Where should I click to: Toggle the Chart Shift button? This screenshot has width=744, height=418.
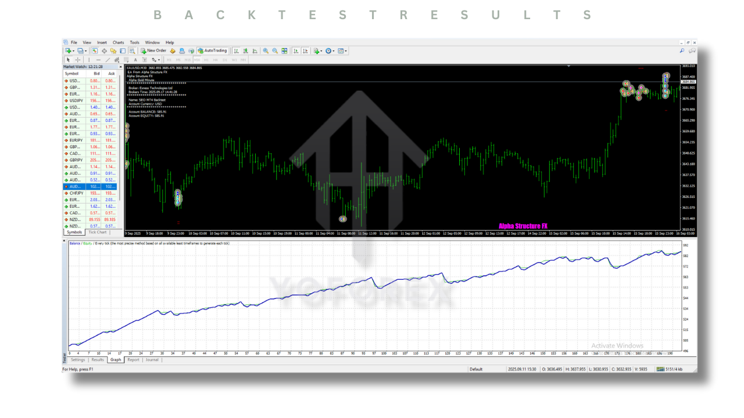click(x=305, y=51)
